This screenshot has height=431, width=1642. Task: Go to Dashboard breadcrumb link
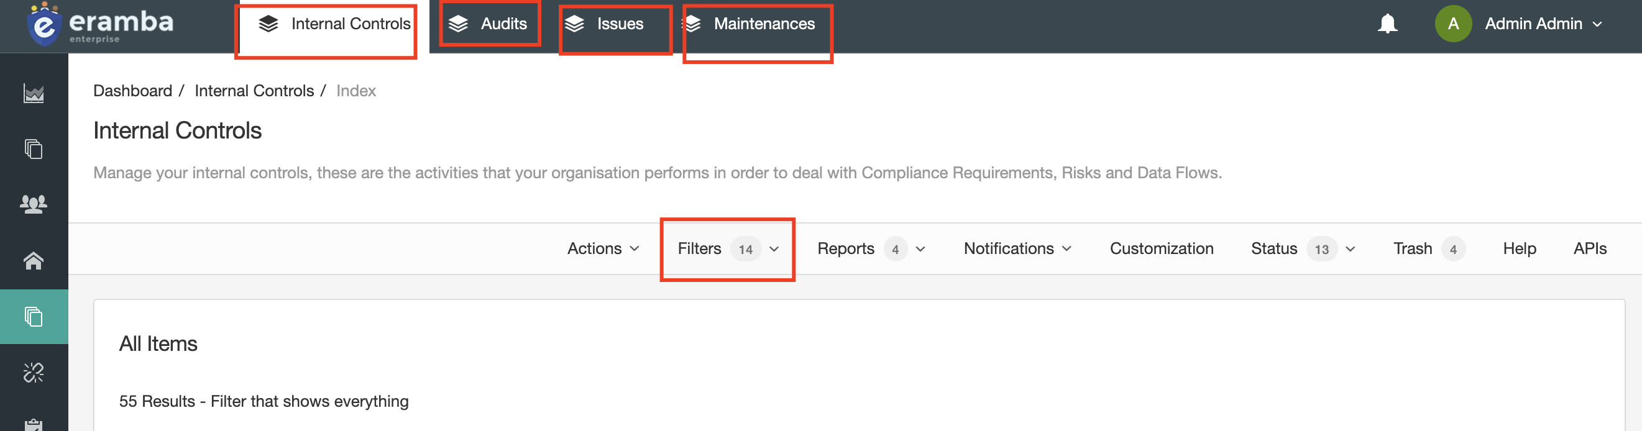(x=132, y=91)
